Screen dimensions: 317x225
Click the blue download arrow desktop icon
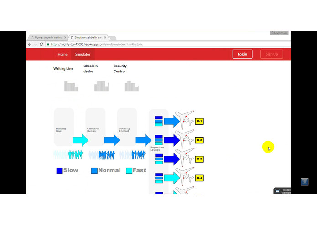click(305, 182)
